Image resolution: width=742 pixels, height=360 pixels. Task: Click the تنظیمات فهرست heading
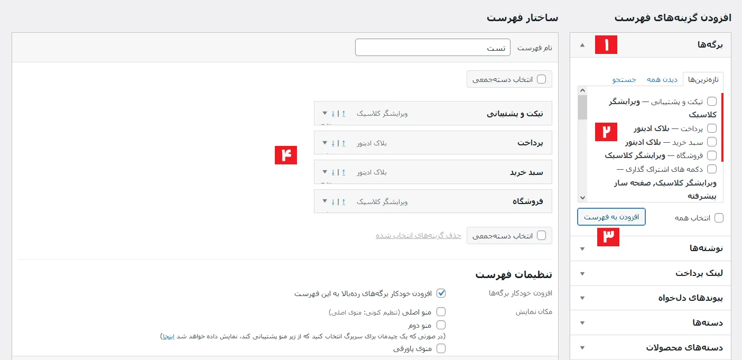click(514, 274)
